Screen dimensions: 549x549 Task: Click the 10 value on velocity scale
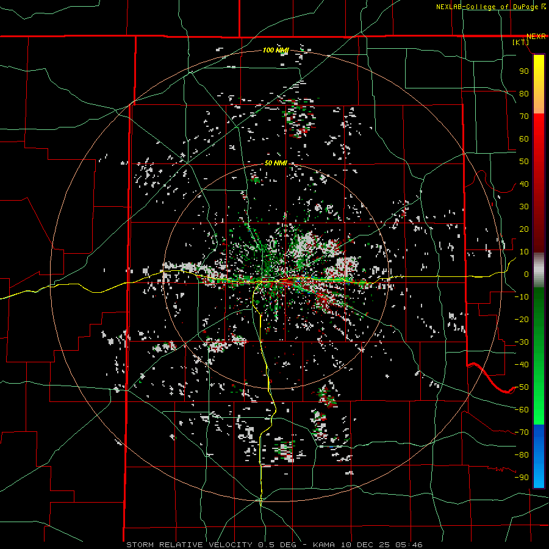[x=524, y=252]
